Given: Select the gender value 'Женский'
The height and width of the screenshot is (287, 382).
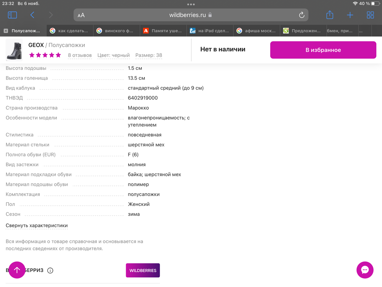Looking at the screenshot, I should click(139, 204).
